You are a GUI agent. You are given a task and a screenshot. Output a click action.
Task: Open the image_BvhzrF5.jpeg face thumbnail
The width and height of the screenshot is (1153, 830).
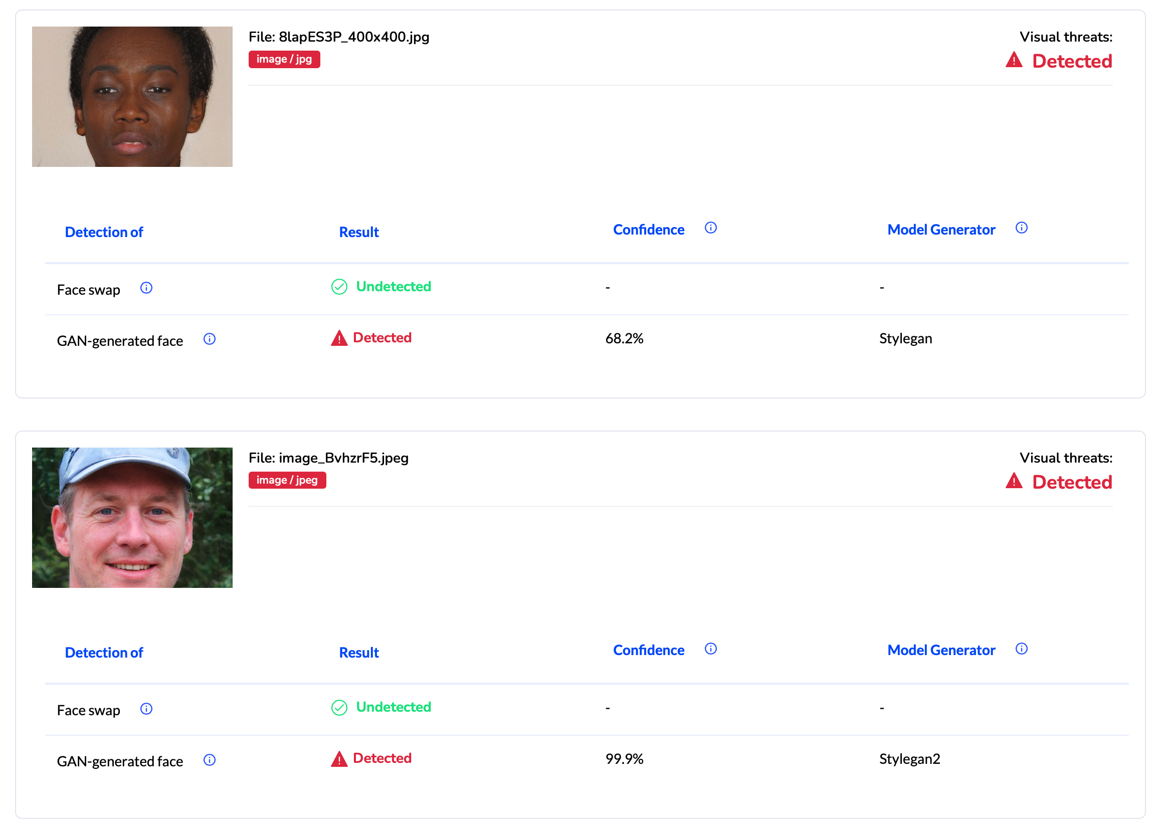click(x=132, y=517)
